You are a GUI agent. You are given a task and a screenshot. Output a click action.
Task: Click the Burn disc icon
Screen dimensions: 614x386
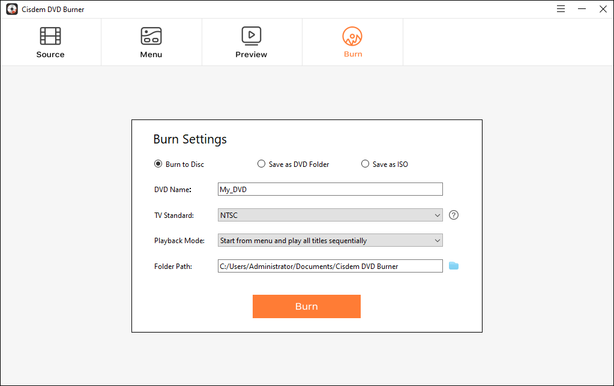(x=352, y=35)
